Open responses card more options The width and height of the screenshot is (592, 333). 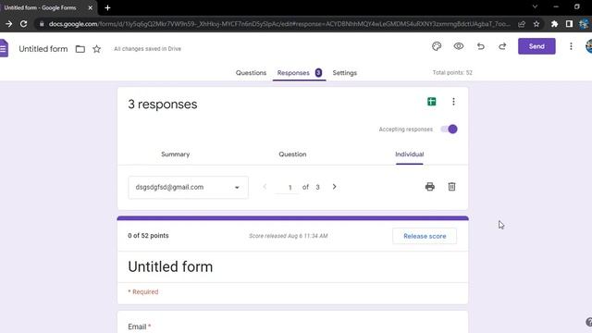point(453,101)
